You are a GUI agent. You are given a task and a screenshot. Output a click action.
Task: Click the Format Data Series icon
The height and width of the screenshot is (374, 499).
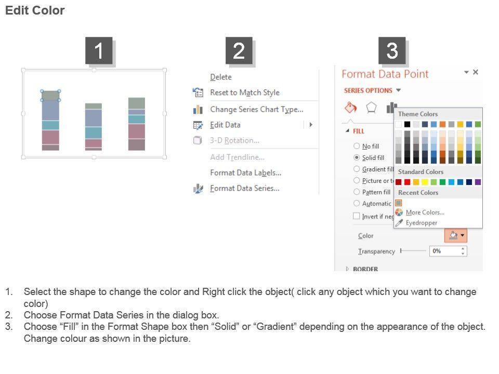(x=198, y=189)
